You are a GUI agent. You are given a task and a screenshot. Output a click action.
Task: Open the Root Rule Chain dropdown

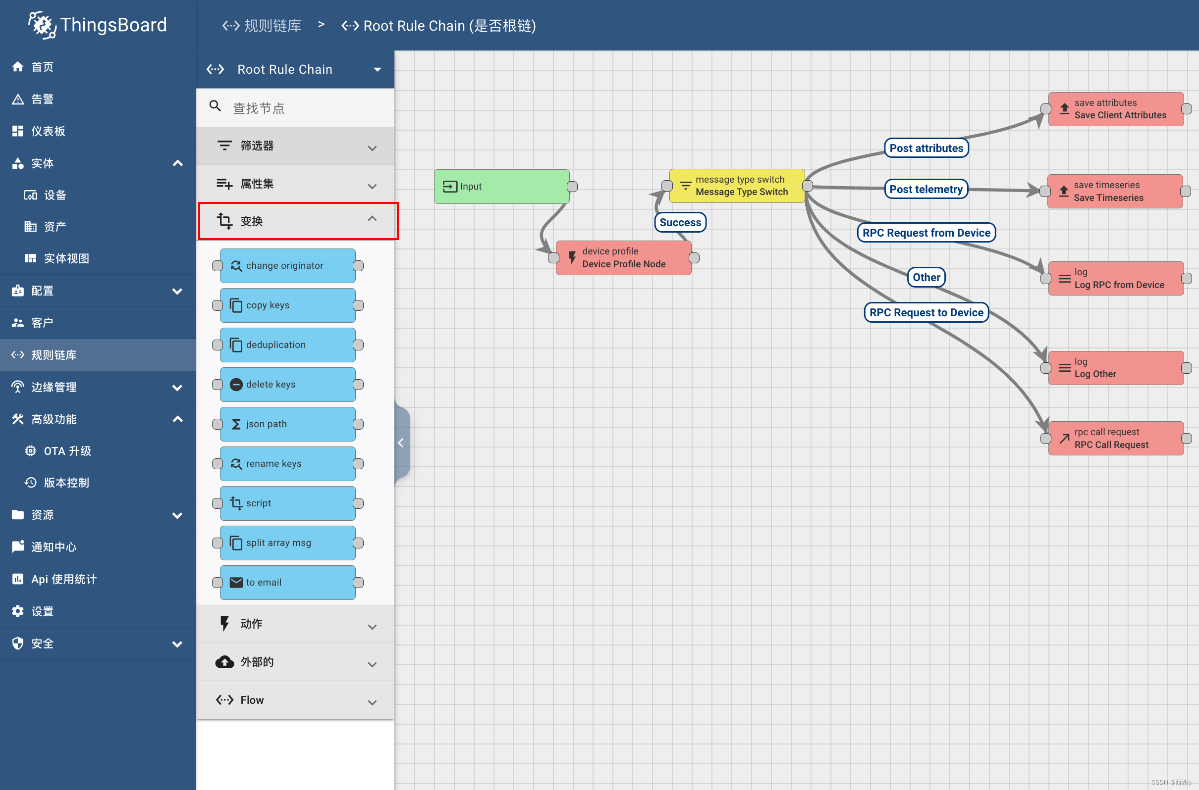tap(377, 69)
